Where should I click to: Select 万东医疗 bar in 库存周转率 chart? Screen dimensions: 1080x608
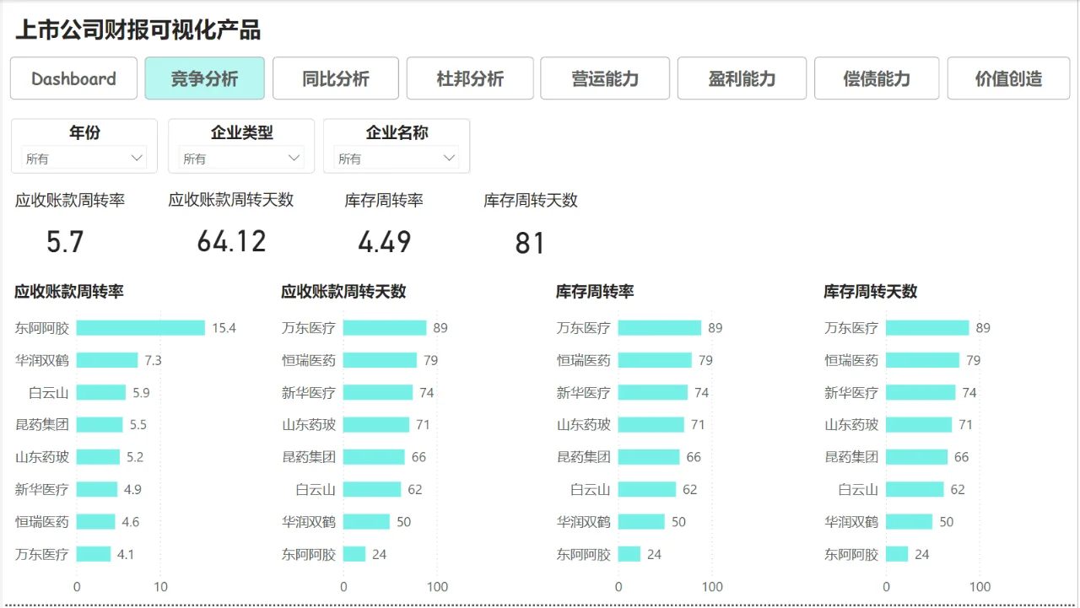click(660, 328)
